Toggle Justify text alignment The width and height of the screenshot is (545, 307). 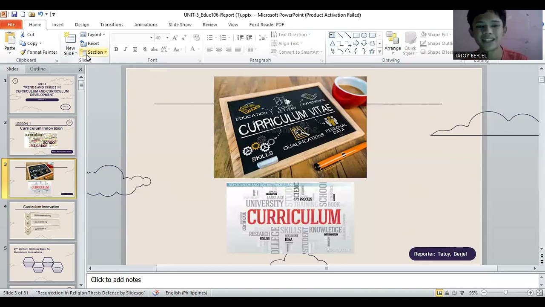(238, 49)
